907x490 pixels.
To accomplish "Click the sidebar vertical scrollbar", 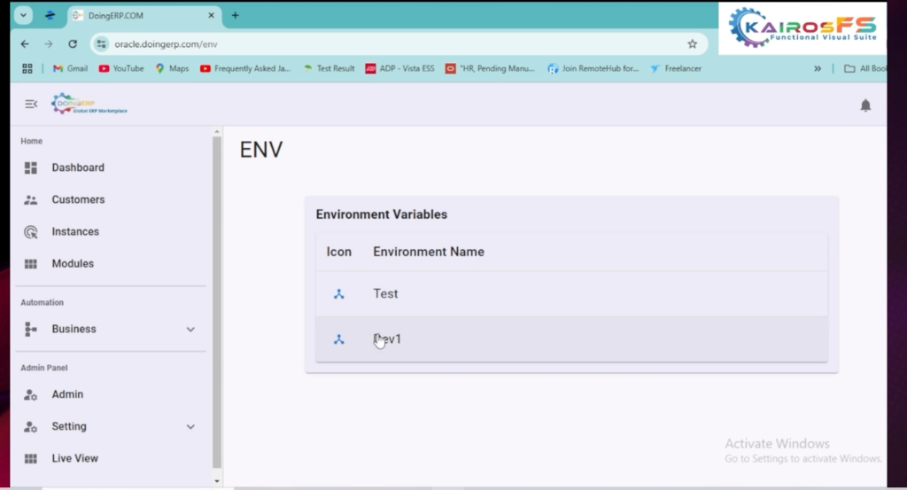I will (217, 301).
